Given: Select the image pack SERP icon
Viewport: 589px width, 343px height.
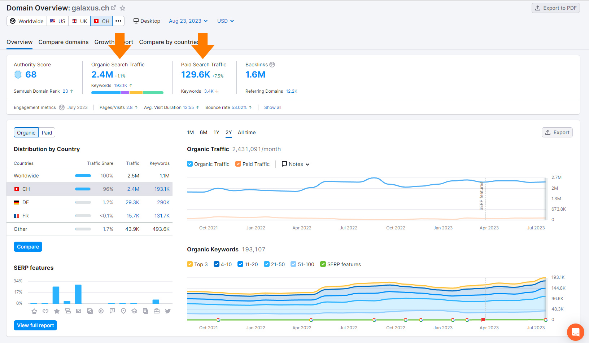Looking at the screenshot, I should [x=90, y=311].
